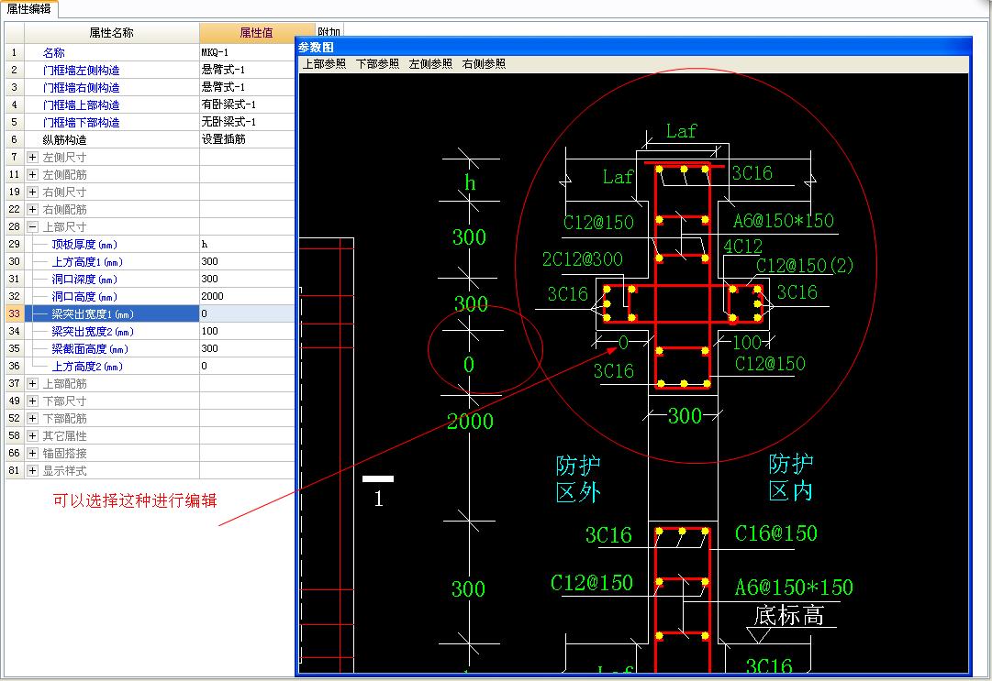Expand the 显示样式 group
This screenshot has height=681, width=992.
point(32,470)
